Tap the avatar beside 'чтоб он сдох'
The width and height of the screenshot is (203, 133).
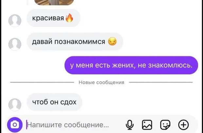point(15,104)
